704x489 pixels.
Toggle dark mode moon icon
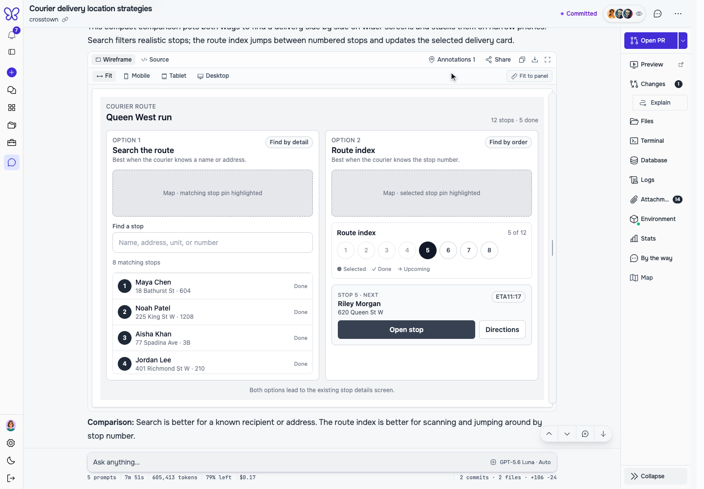point(11,461)
